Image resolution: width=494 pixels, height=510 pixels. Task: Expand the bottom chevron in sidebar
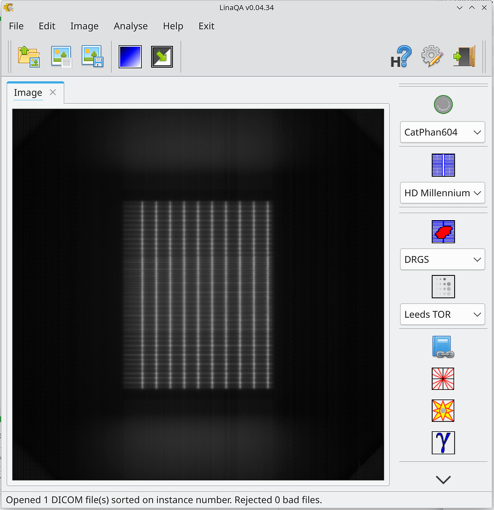tap(443, 480)
